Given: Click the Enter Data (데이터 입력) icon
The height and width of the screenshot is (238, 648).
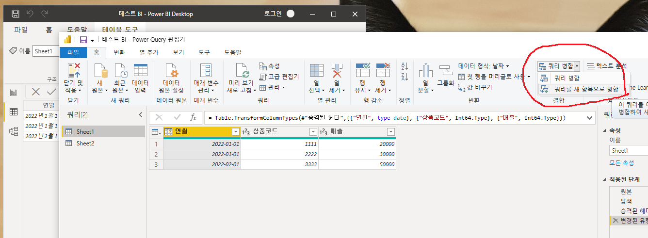Looking at the screenshot, I should (x=140, y=71).
